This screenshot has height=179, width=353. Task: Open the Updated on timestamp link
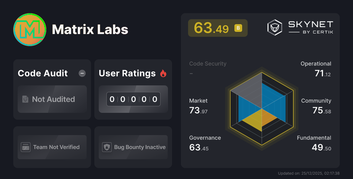click(x=309, y=173)
